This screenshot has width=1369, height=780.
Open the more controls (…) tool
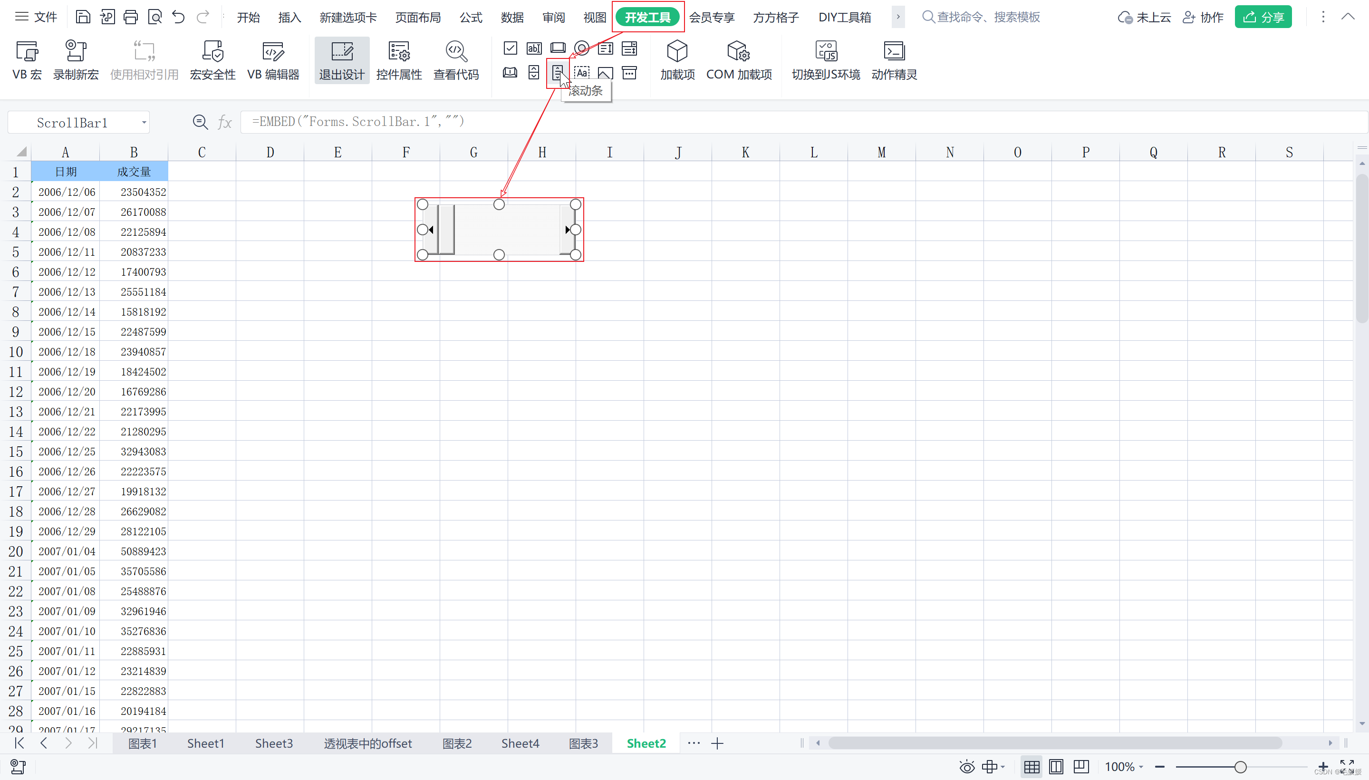click(629, 72)
